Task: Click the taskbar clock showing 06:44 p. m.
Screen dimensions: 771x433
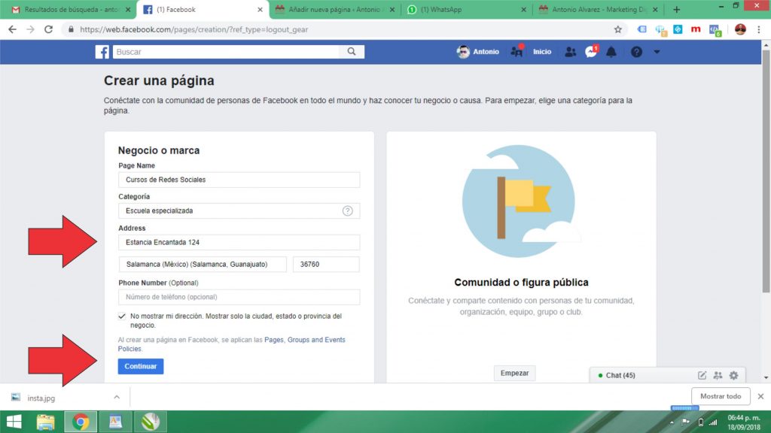Action: [743, 422]
